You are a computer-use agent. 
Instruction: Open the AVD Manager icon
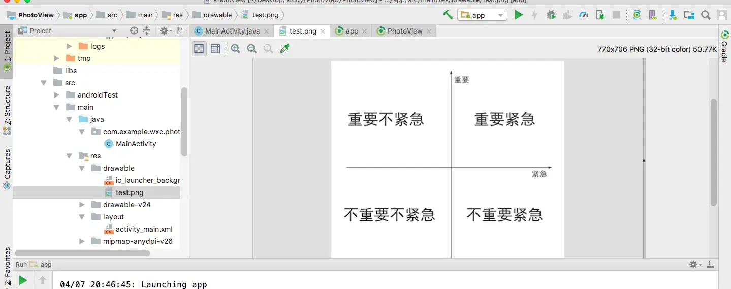(653, 15)
